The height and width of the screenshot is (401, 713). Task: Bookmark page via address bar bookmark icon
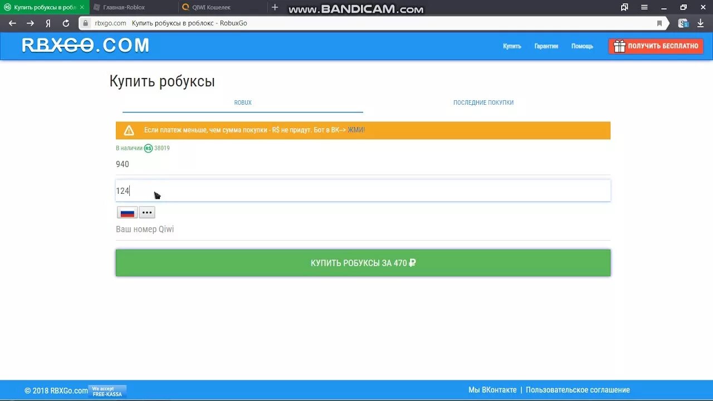[660, 23]
